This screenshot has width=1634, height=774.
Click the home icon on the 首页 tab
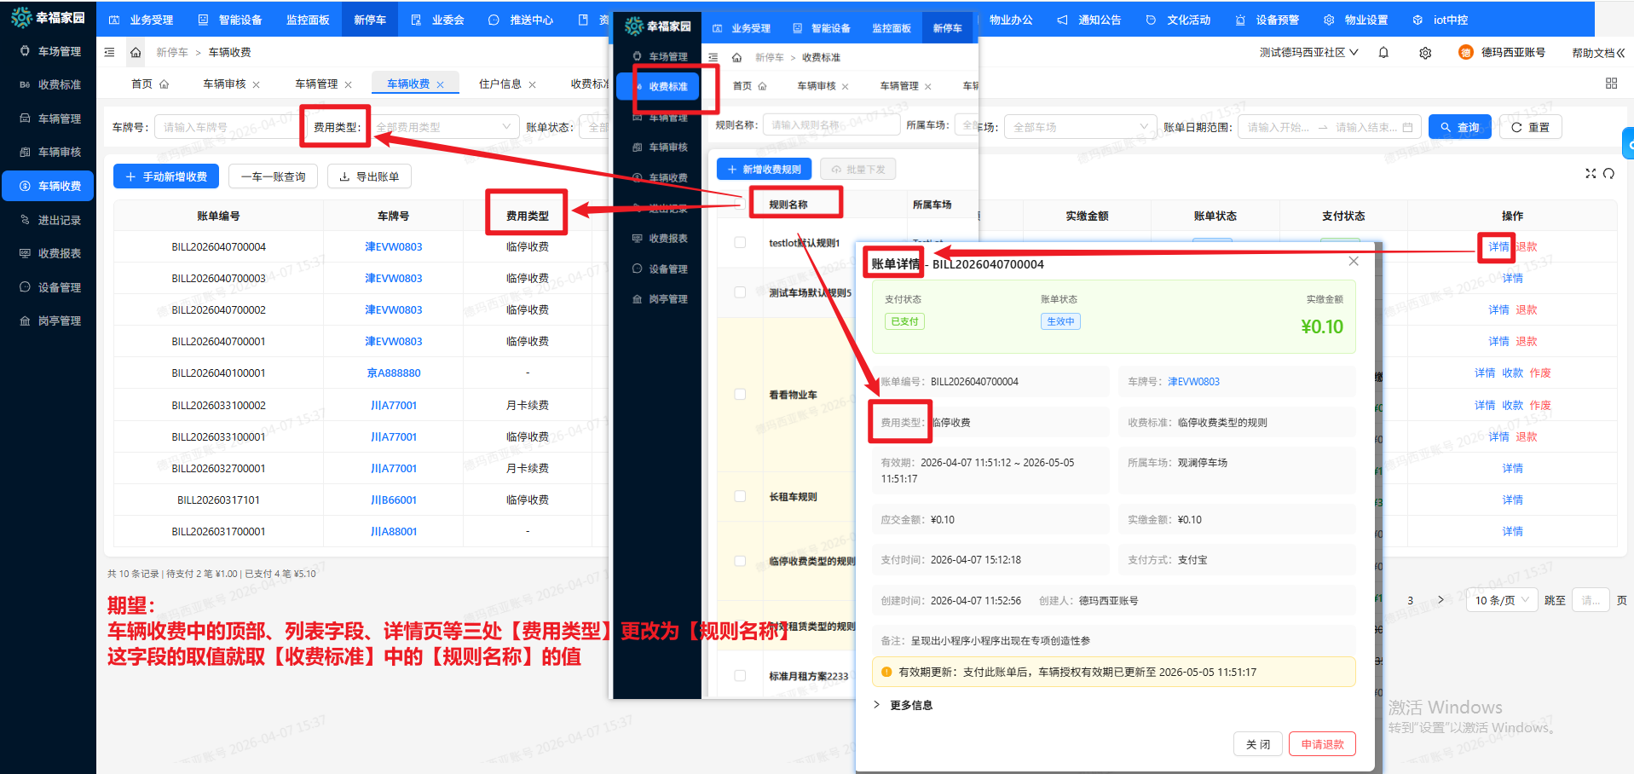coord(165,84)
